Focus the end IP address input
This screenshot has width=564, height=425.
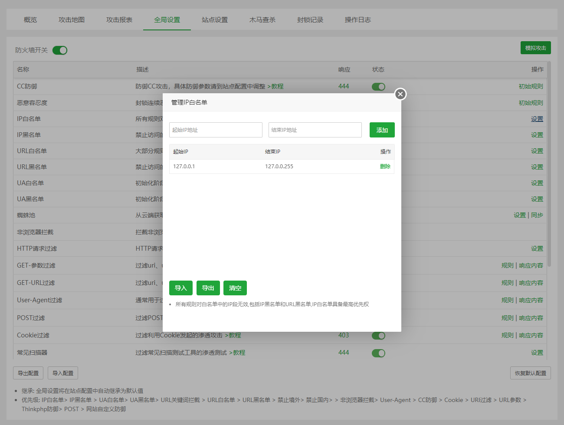pos(315,130)
